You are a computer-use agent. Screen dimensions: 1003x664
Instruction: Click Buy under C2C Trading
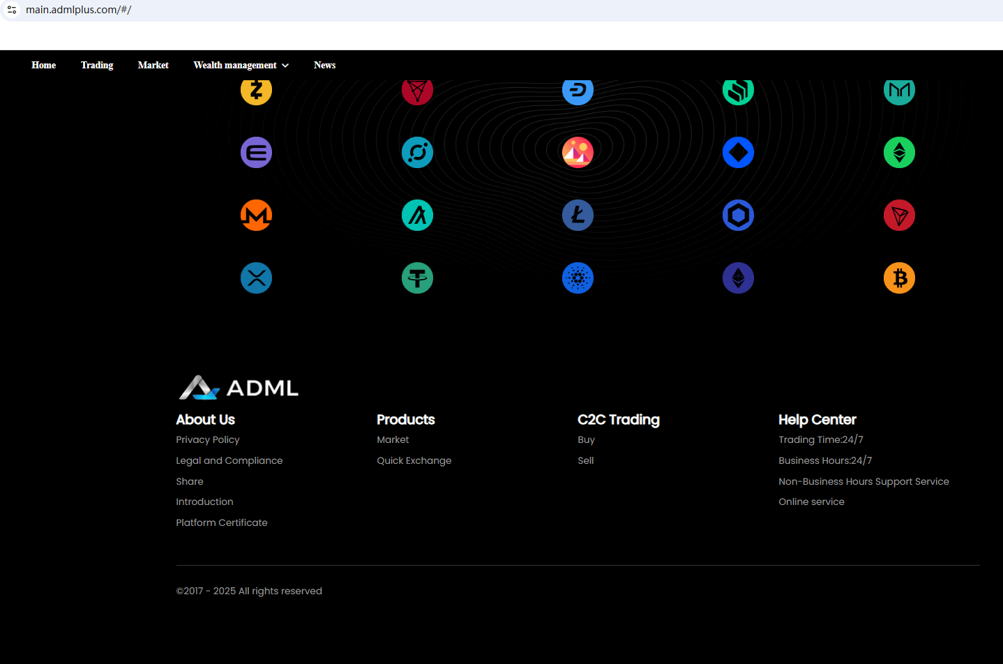[587, 439]
